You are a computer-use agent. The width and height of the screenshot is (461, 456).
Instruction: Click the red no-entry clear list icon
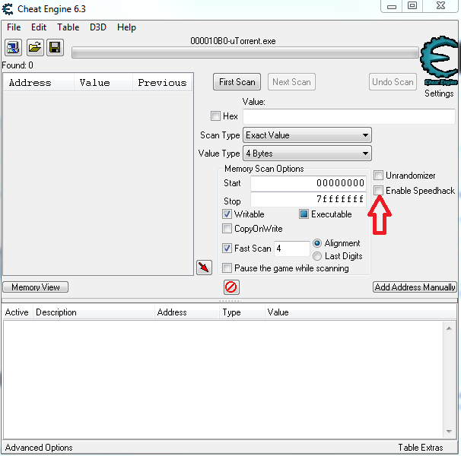click(x=231, y=287)
